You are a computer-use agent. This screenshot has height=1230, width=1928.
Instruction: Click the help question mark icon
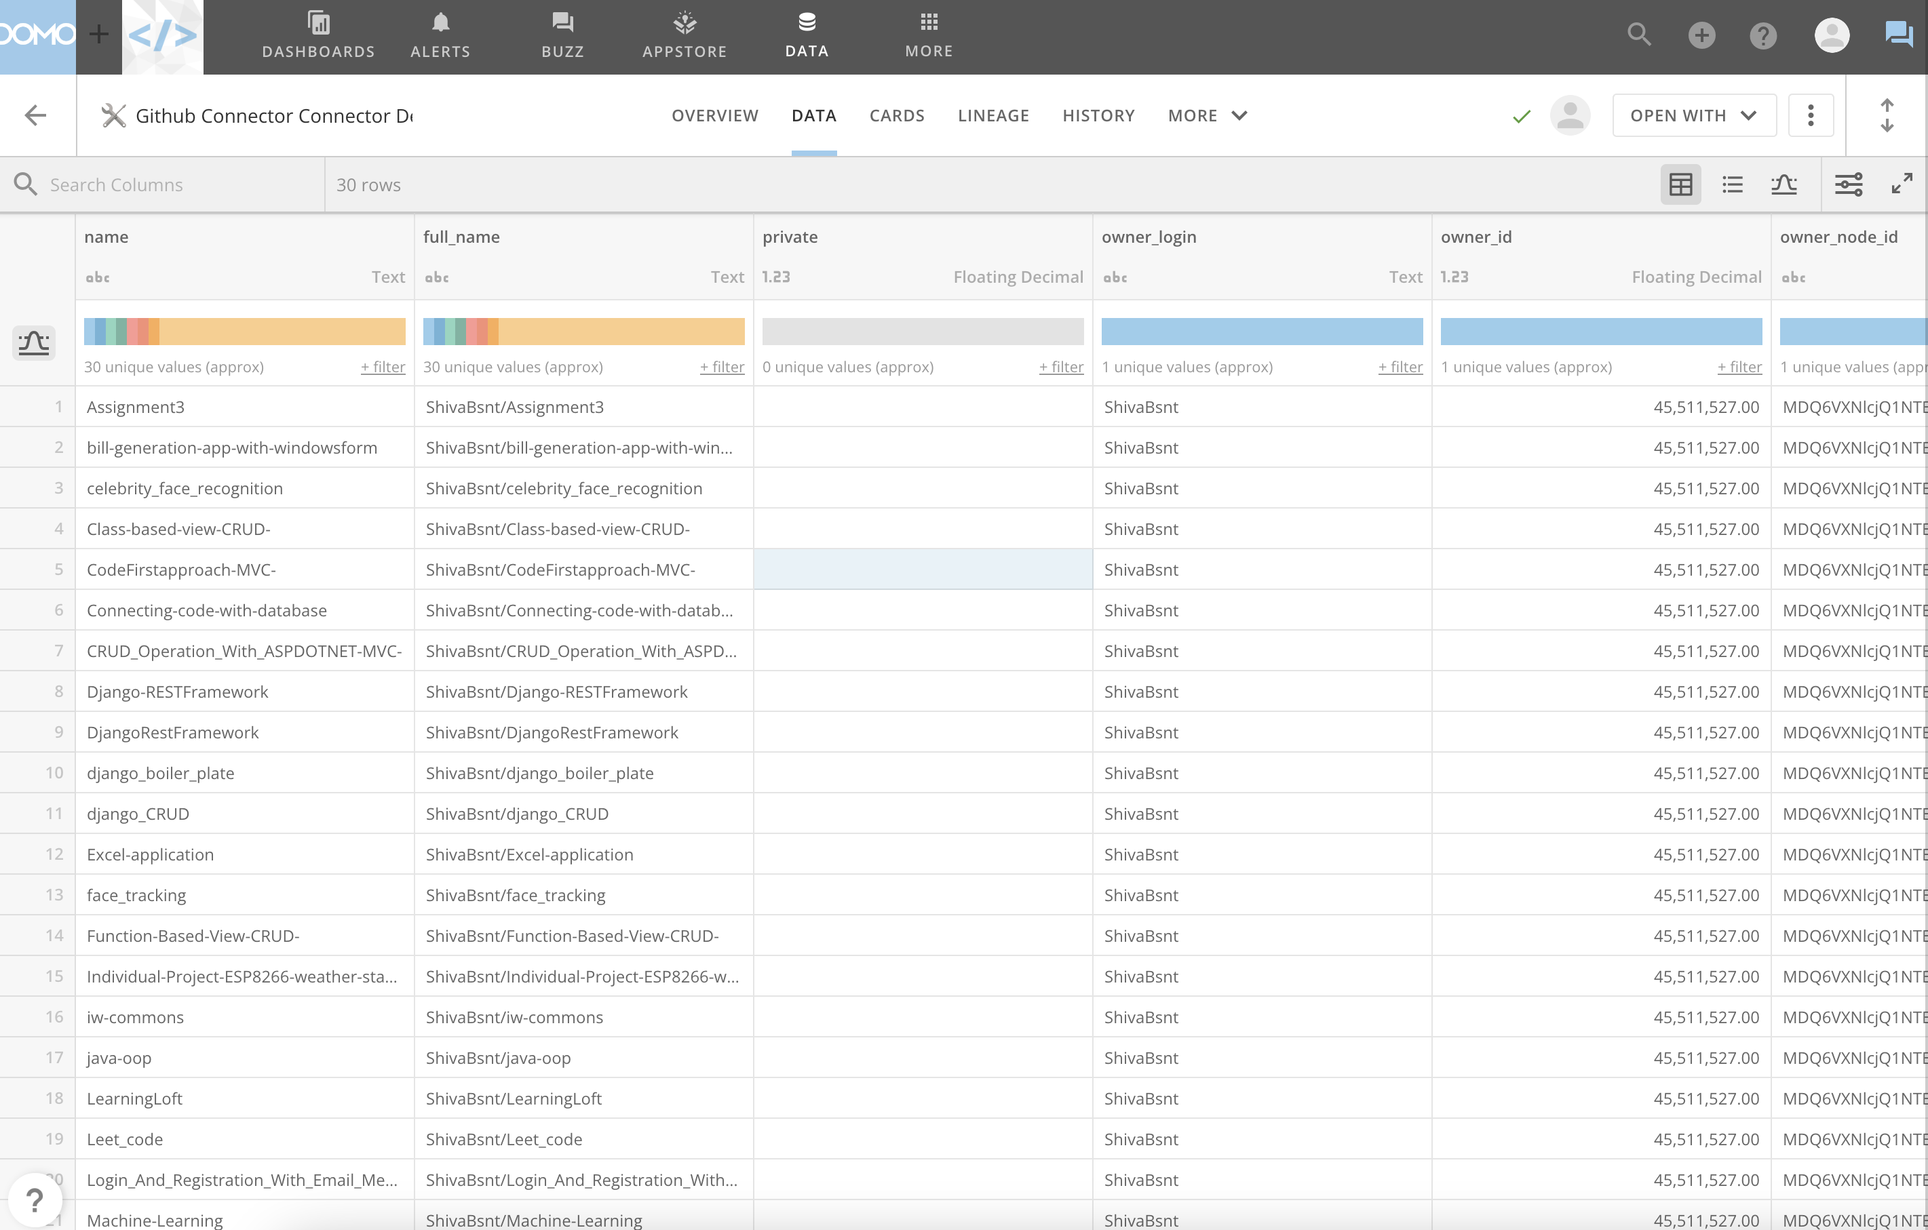(1763, 35)
